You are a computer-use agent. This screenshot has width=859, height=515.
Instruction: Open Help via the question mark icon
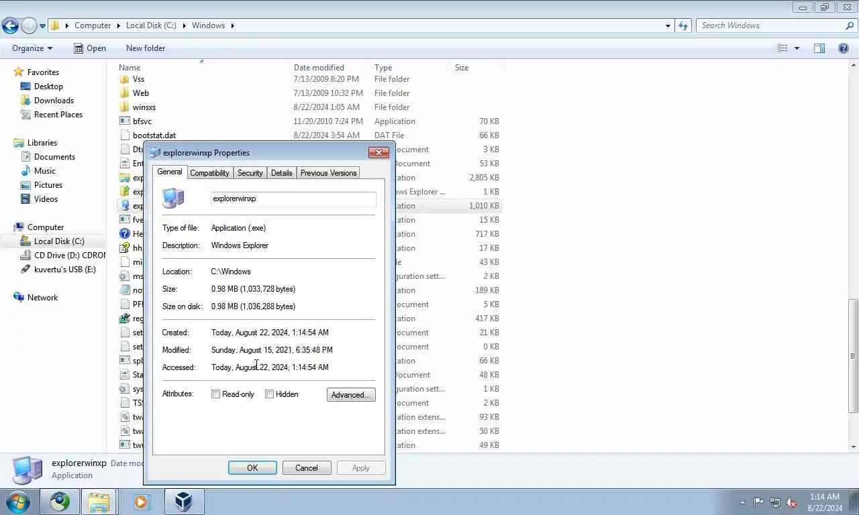844,48
